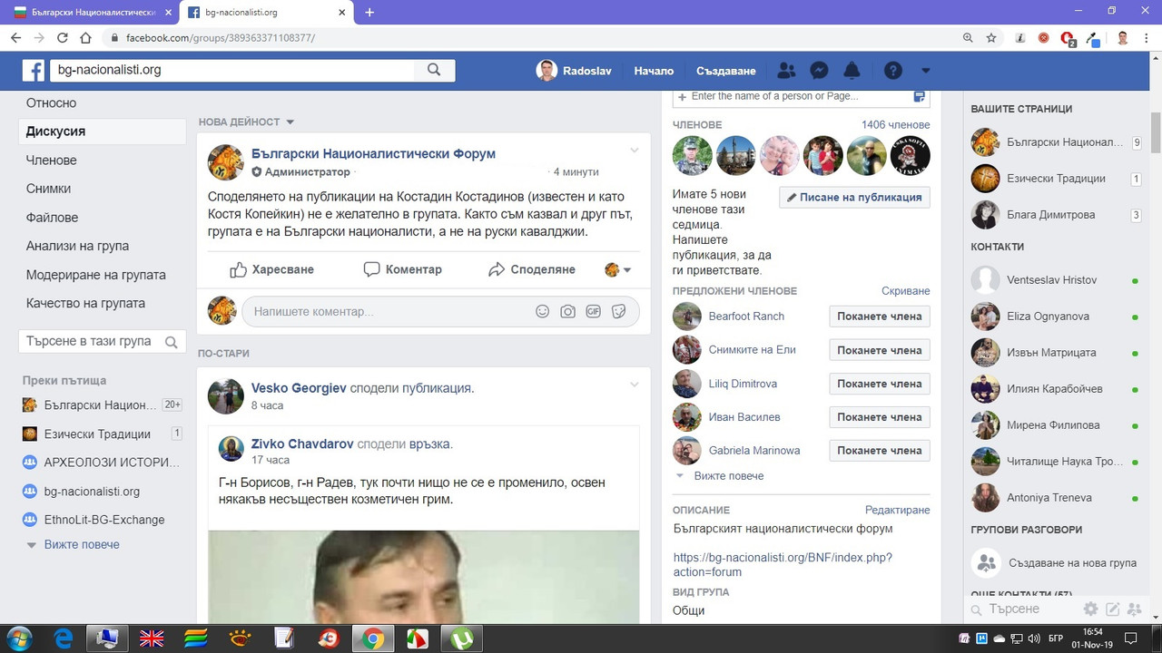Viewport: 1162px width, 653px height.
Task: Click the Напишете коментар input box
Action: (x=440, y=311)
